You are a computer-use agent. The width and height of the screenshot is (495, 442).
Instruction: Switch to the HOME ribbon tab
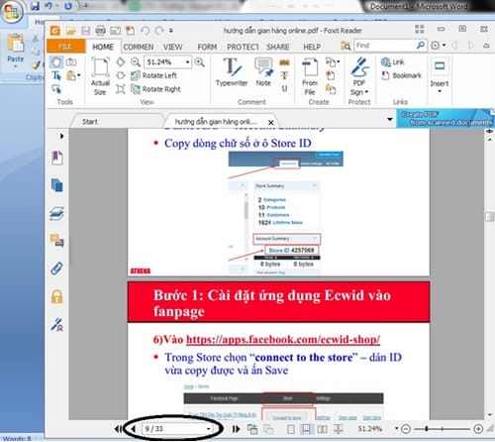pyautogui.click(x=103, y=47)
